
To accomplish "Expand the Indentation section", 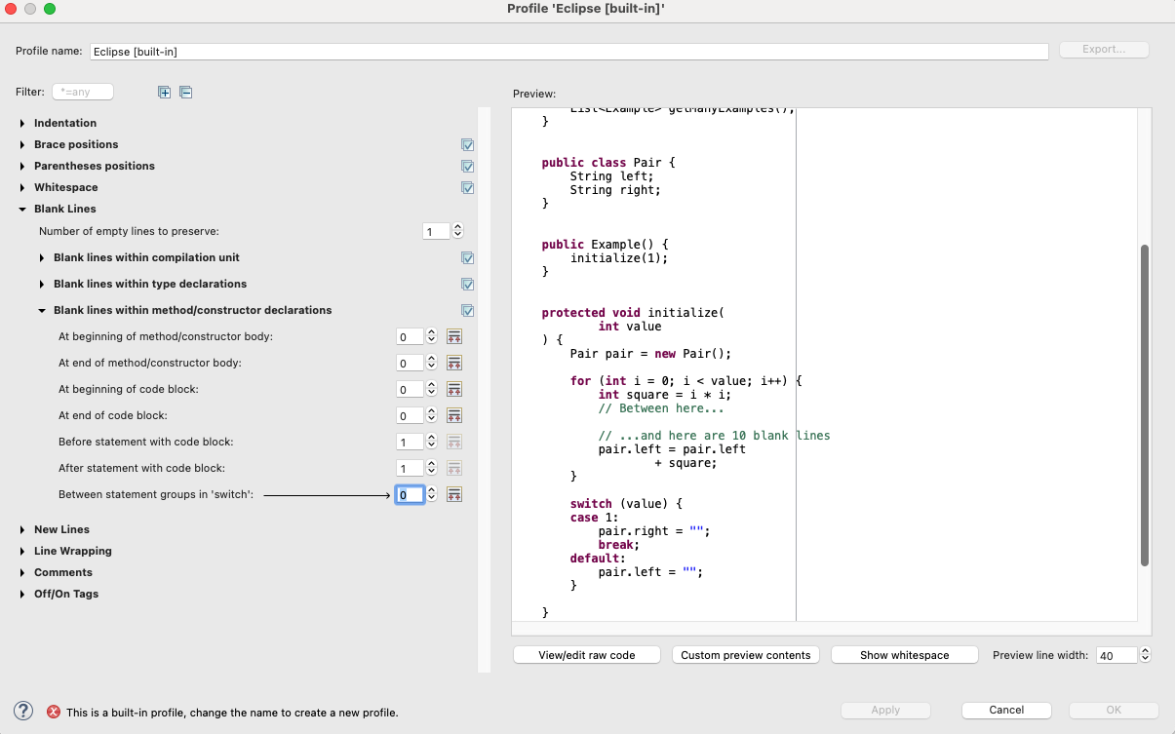I will click(22, 123).
